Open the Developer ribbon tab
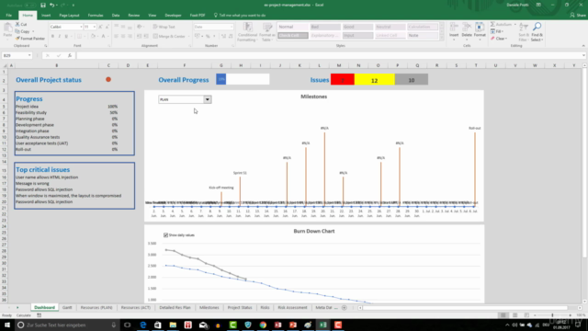 (173, 16)
